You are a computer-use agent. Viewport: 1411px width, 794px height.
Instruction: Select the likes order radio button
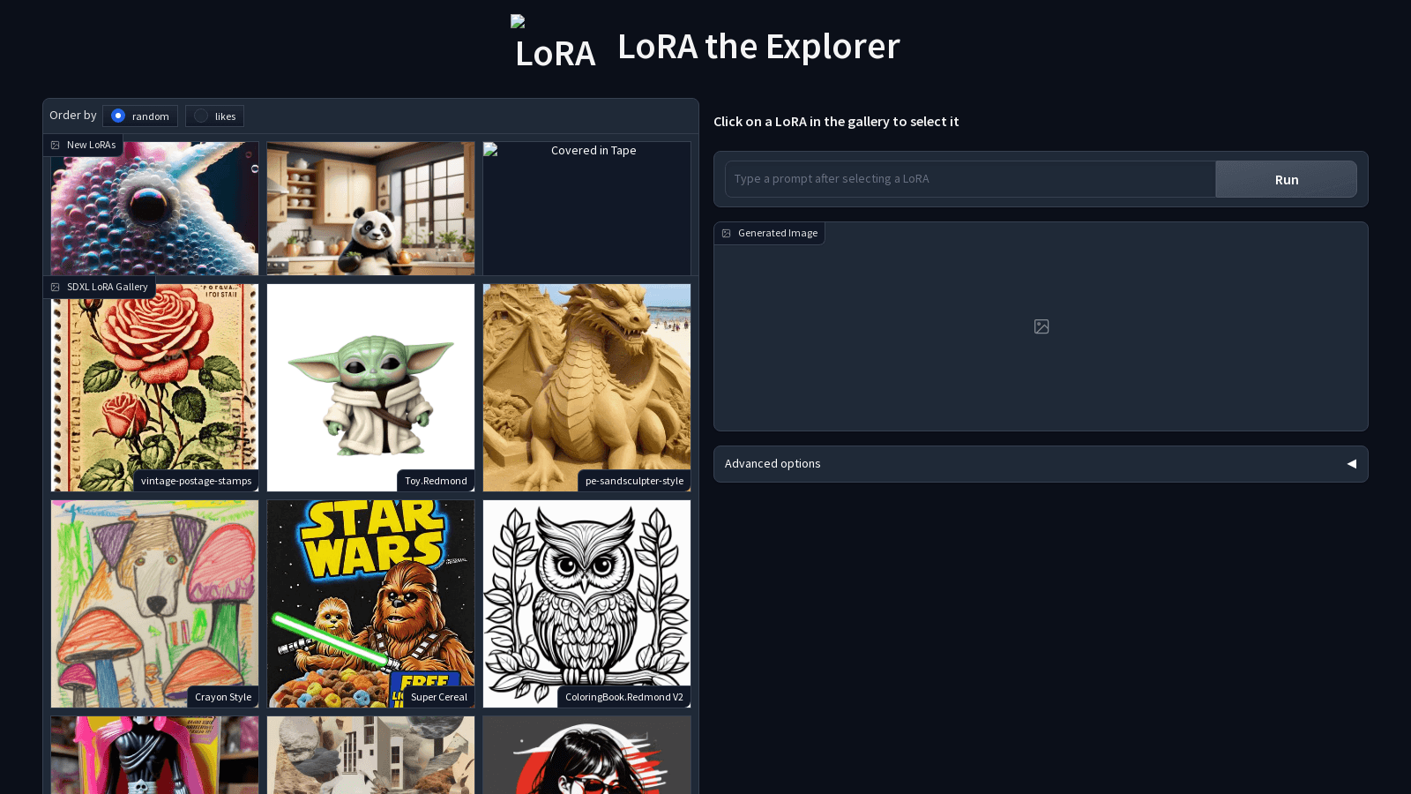(201, 116)
